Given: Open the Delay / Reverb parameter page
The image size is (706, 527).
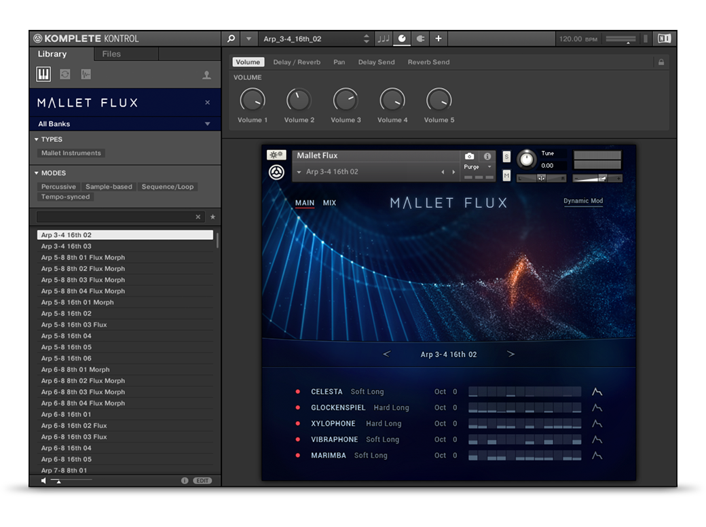Looking at the screenshot, I should click(x=297, y=62).
